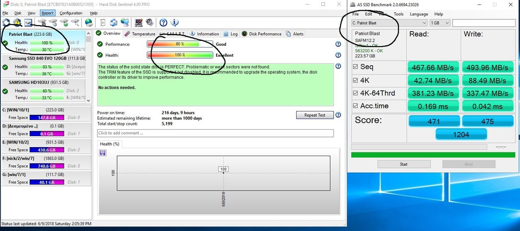Image resolution: width=520 pixels, height=231 pixels.
Task: Select volume C: [WIN/10/1] row
Action: (46, 113)
